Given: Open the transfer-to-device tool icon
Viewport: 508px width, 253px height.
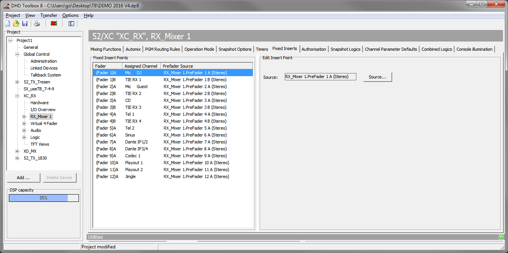Looking at the screenshot, I should [53, 23].
